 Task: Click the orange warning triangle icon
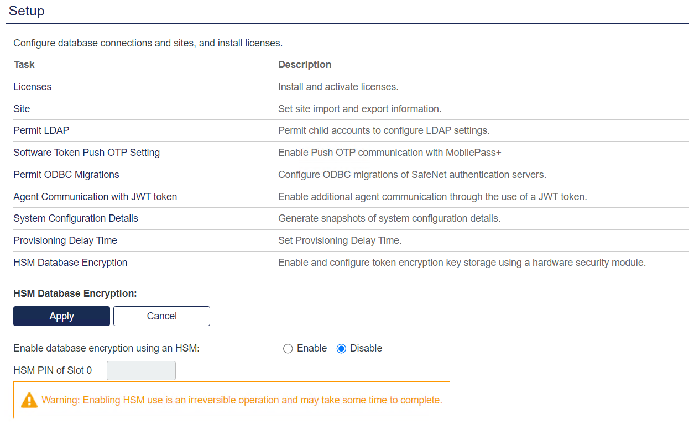[x=29, y=400]
